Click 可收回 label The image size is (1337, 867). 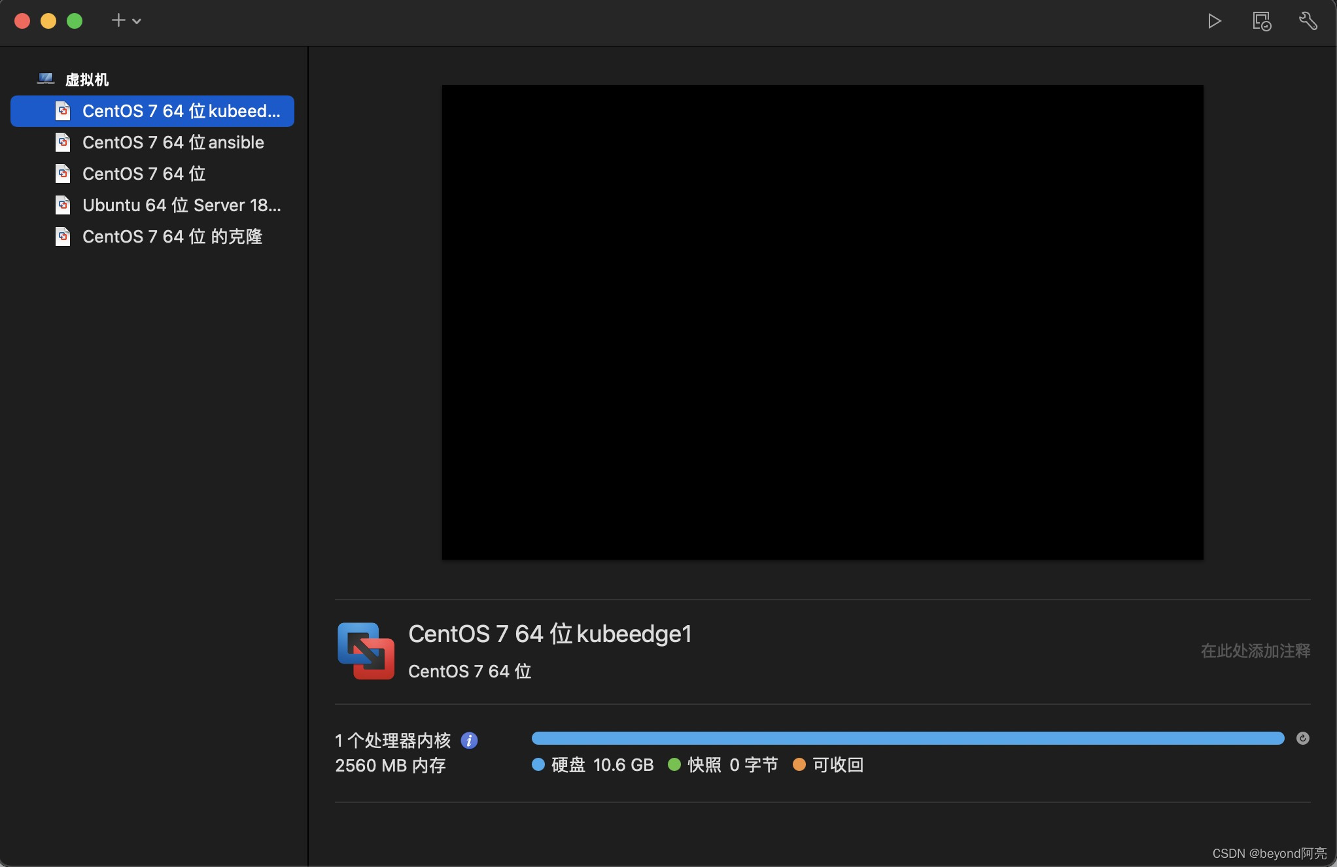pos(838,765)
